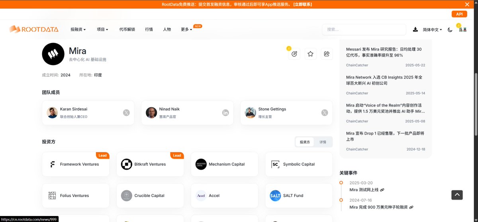Screen dimensions: 478x222
Task: Open the user avatar icon
Action: point(462,29)
